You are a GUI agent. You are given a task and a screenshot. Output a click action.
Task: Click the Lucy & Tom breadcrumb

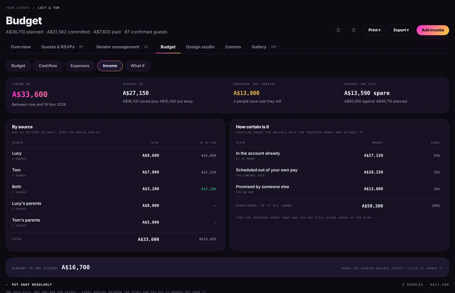click(49, 8)
